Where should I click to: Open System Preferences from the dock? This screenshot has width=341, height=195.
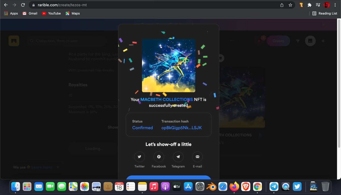[x=200, y=186]
